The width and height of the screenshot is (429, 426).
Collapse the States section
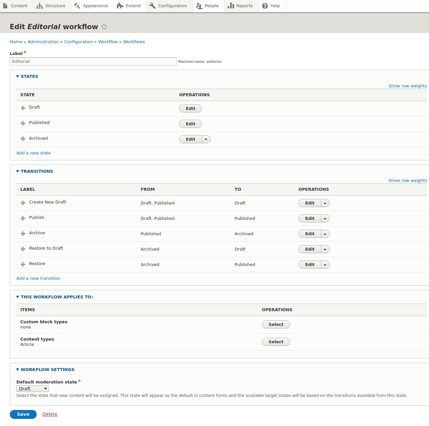pos(29,77)
